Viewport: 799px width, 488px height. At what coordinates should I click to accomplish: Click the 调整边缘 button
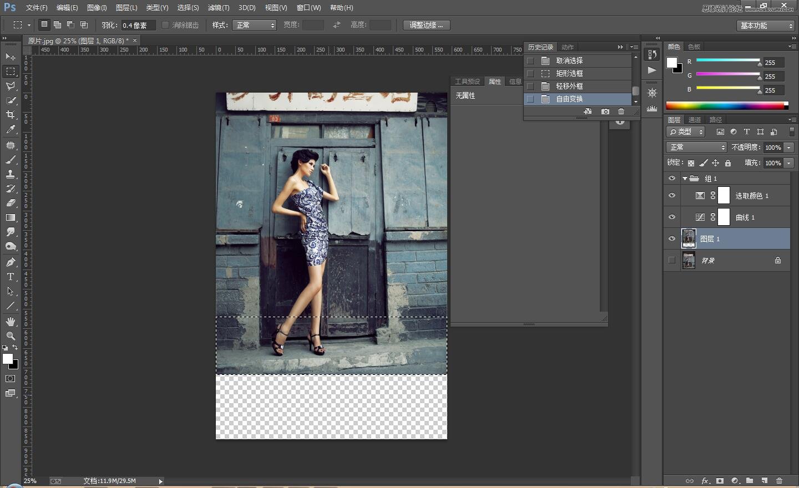[x=426, y=25]
